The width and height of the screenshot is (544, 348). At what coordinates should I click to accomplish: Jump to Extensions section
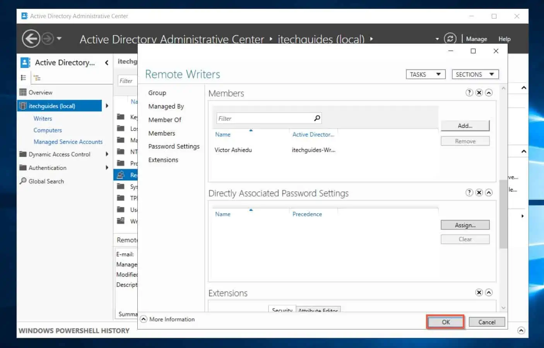[163, 160]
